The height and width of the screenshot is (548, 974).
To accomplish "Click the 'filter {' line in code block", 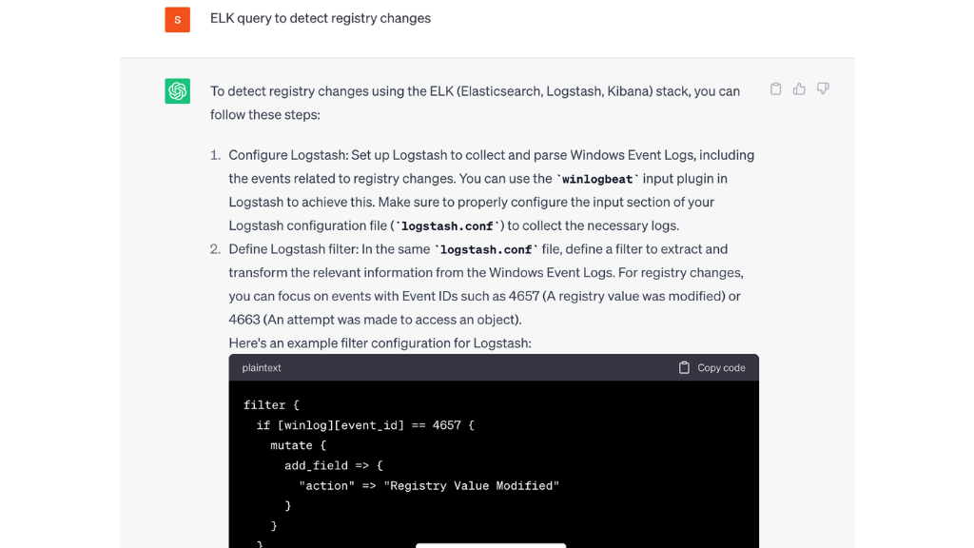I will 271,405.
